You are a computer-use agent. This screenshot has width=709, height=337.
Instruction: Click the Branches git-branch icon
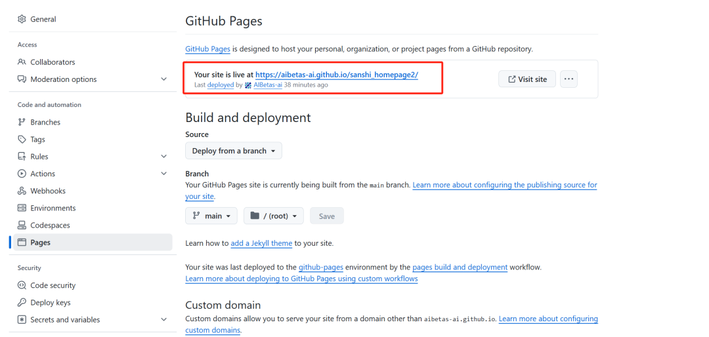click(22, 122)
